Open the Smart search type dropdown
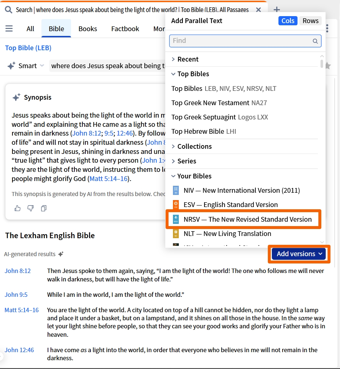This screenshot has height=369, width=340. coord(42,66)
